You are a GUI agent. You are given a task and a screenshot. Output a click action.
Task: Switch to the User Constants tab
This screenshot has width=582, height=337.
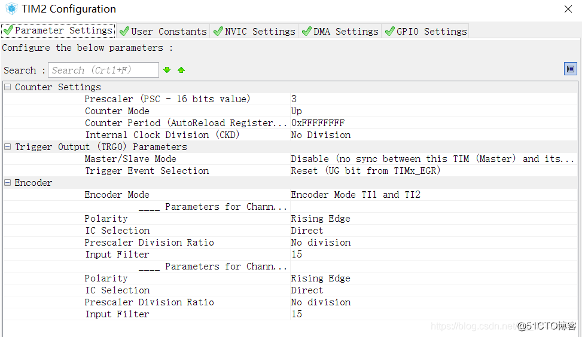click(163, 31)
